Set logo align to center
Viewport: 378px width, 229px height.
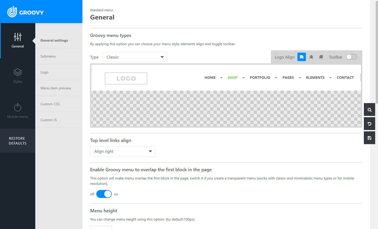pyautogui.click(x=311, y=57)
